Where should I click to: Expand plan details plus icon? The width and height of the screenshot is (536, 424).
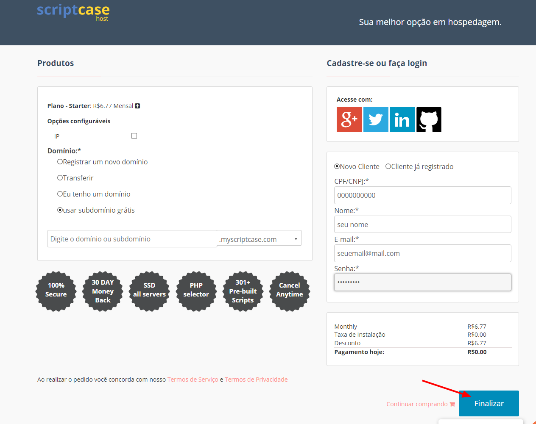(137, 106)
